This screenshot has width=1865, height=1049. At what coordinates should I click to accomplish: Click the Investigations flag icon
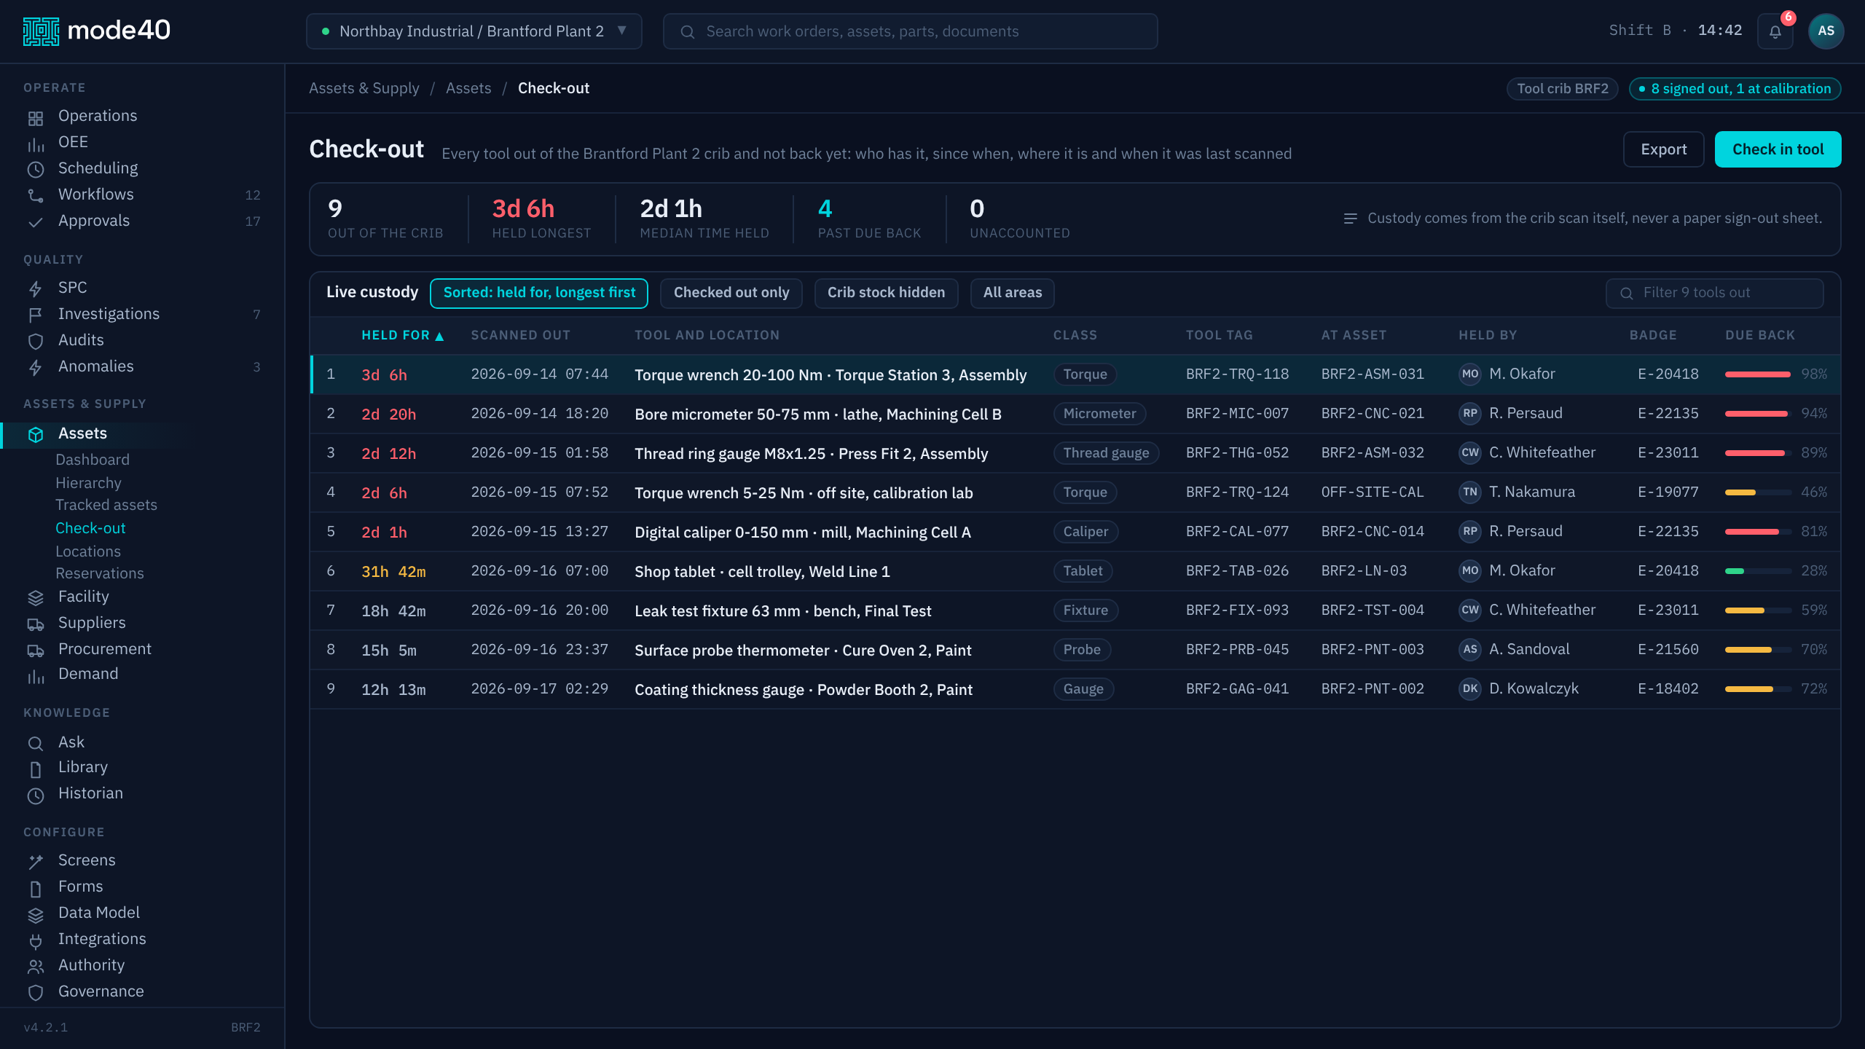(x=36, y=315)
